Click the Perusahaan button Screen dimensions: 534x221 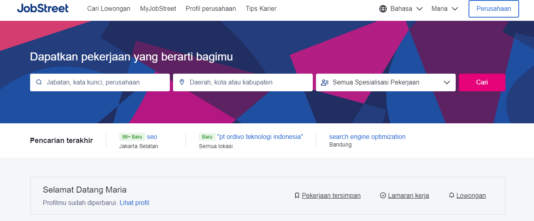coord(494,9)
